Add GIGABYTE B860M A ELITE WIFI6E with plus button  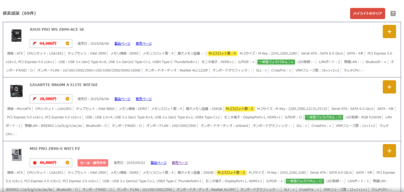(x=389, y=87)
